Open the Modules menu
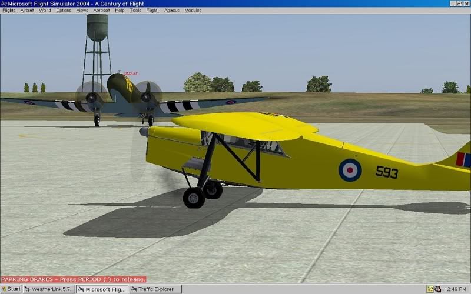The image size is (471, 294). 193,11
